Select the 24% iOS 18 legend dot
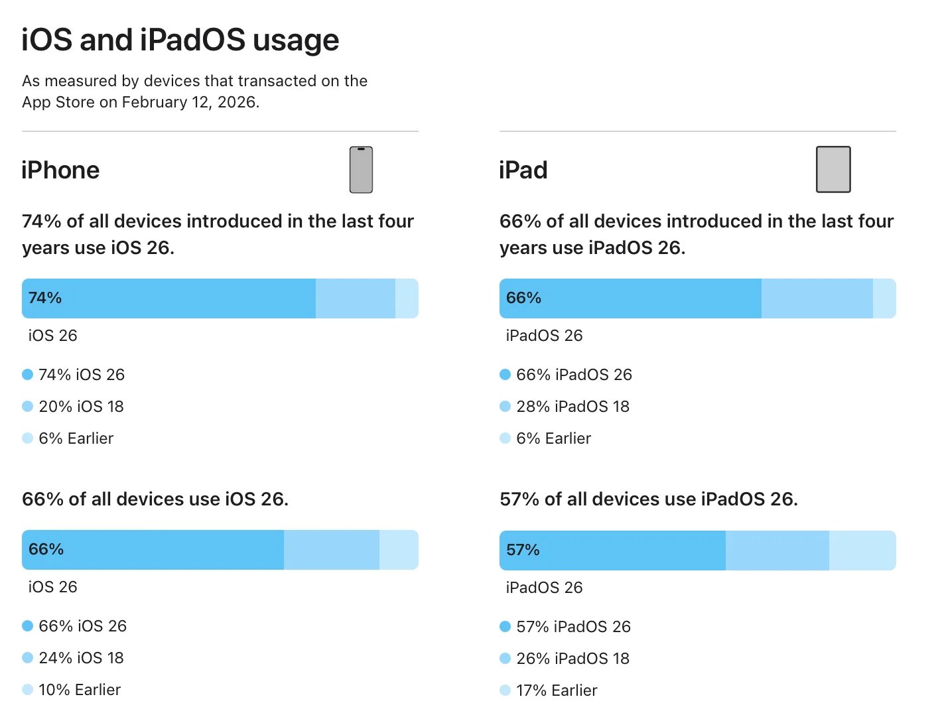 (x=28, y=658)
